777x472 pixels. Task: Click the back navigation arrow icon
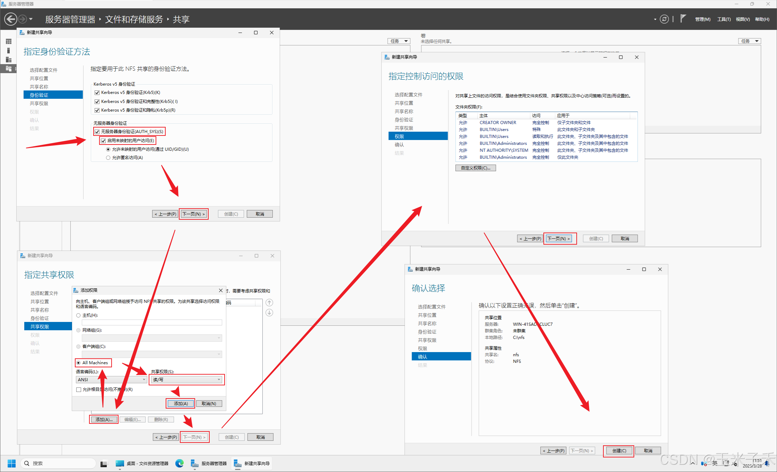11,19
